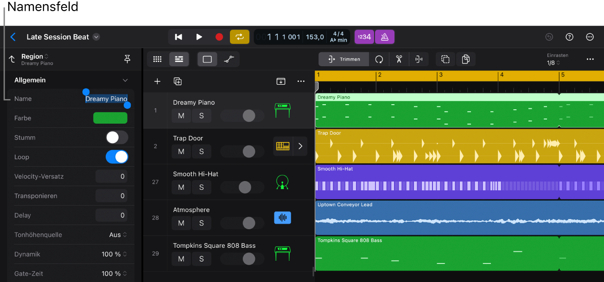The width and height of the screenshot is (604, 282).
Task: Select the Uptown Conveyor Lead audio region
Action: [459, 218]
